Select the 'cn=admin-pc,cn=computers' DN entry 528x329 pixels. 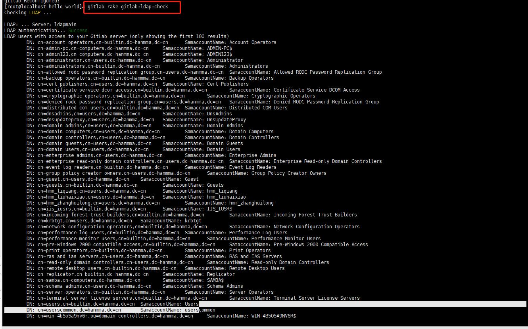(x=93, y=48)
